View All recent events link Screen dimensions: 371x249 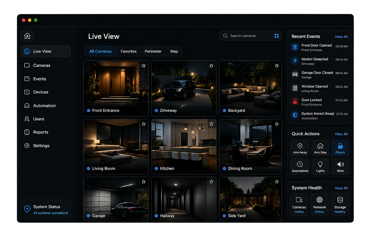point(341,37)
